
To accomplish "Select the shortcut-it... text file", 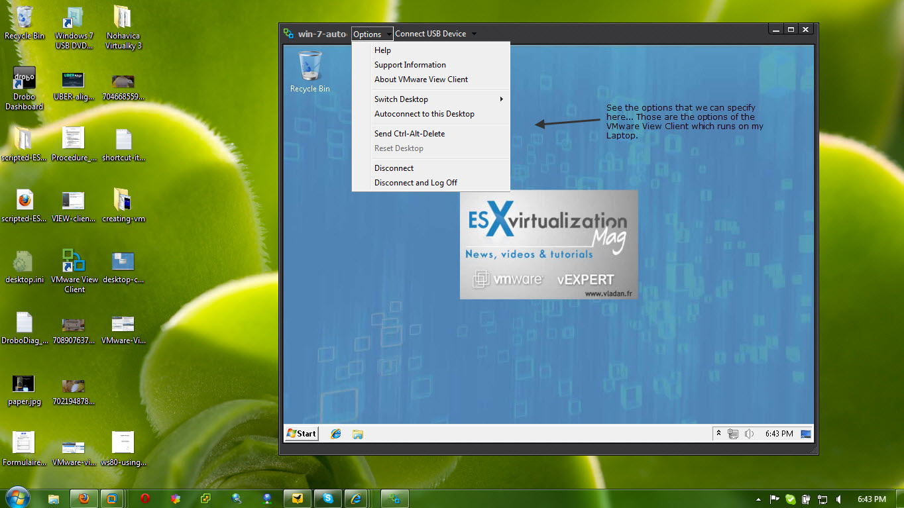I will (x=123, y=145).
